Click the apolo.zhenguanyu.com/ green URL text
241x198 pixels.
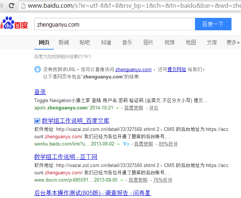[x=61, y=108]
